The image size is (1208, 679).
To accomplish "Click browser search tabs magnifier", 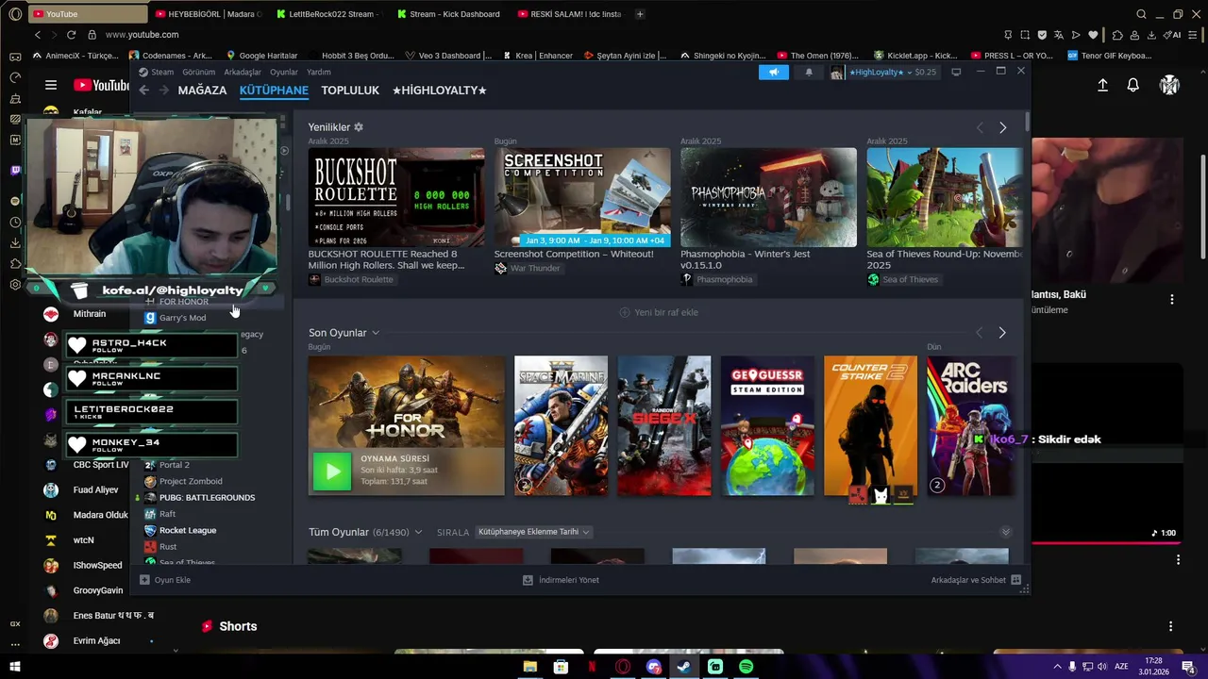I will 1141,14.
